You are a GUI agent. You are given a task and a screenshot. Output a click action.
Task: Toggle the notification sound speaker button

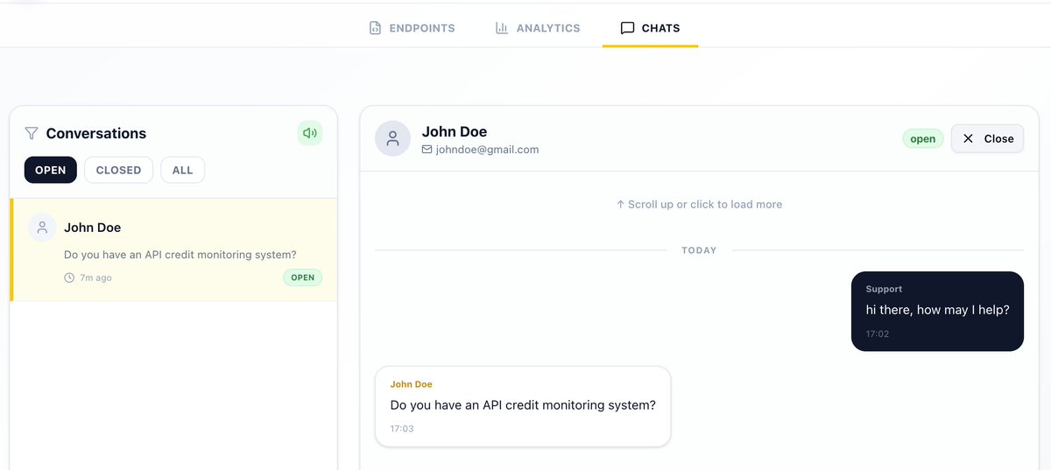pyautogui.click(x=310, y=133)
